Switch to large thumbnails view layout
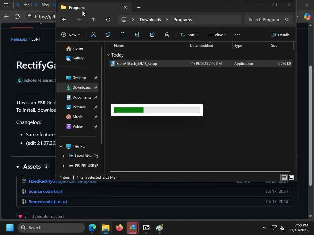Screen dimensions: 314x235 point(291,177)
